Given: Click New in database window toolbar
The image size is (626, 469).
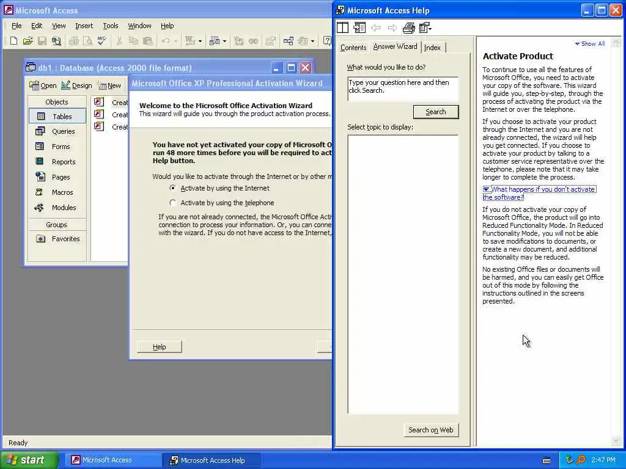Looking at the screenshot, I should click(x=109, y=85).
